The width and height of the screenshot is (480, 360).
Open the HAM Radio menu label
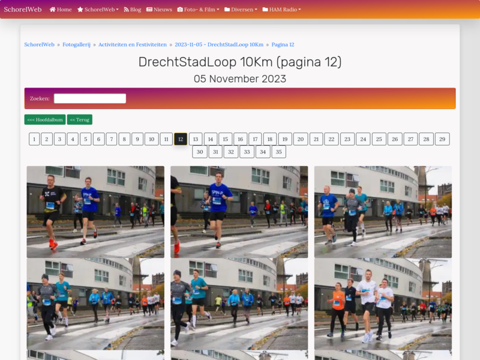coord(283,10)
